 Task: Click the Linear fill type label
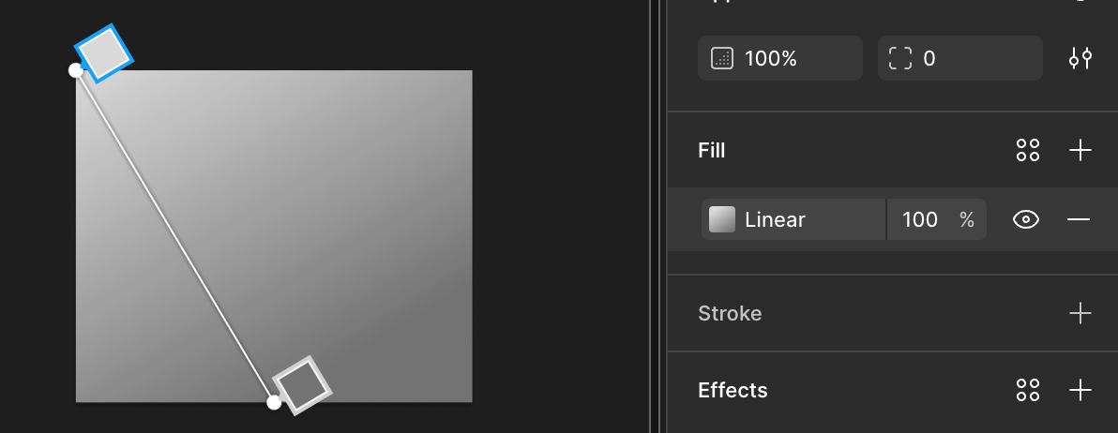tap(775, 219)
